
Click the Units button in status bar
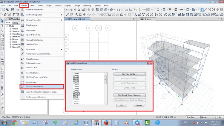[219, 117]
